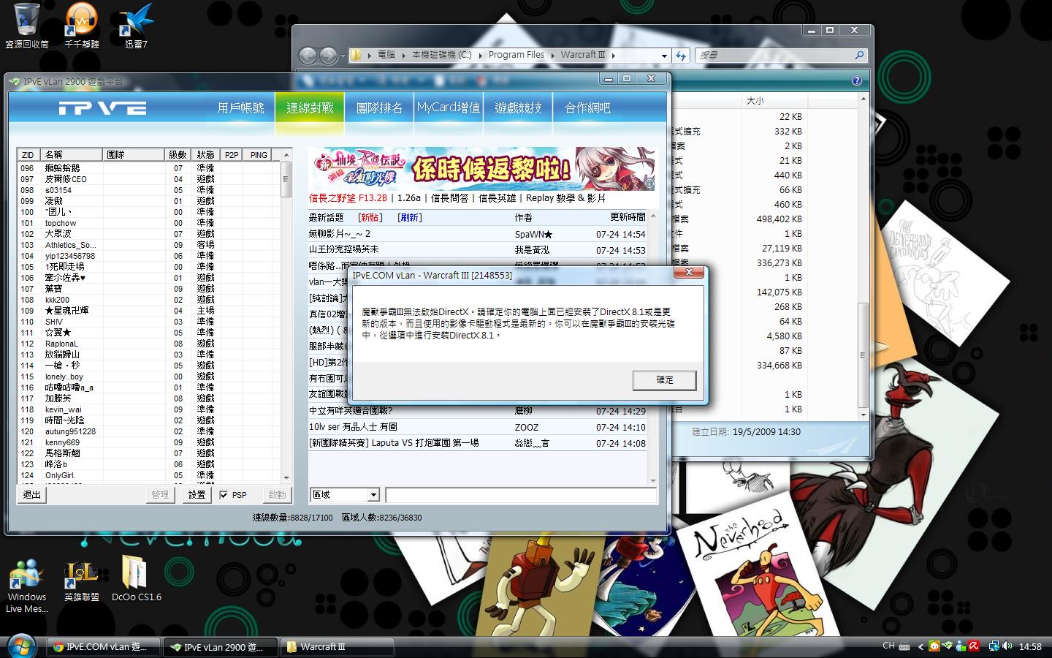
Task: Open the MyCard增值 tab
Action: [449, 108]
